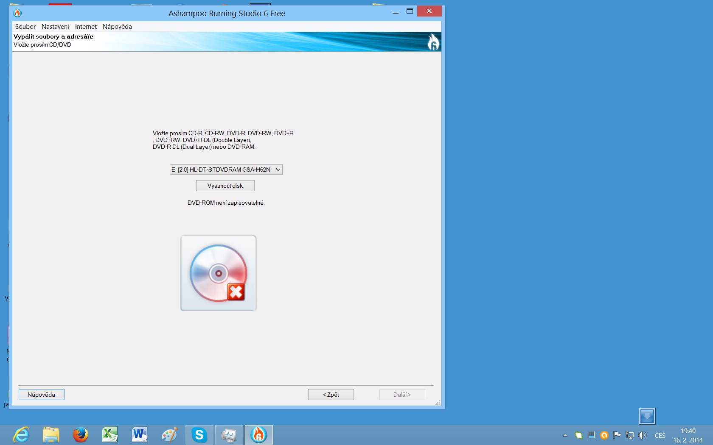Open Action Center flag icon

click(617, 435)
